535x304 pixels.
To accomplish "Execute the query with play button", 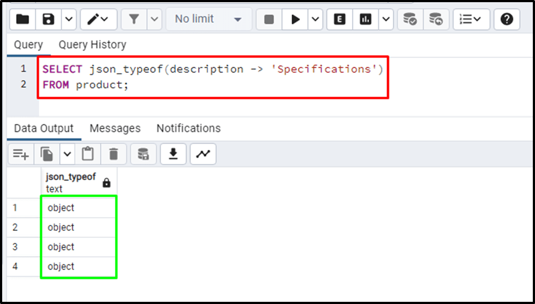I will [295, 20].
